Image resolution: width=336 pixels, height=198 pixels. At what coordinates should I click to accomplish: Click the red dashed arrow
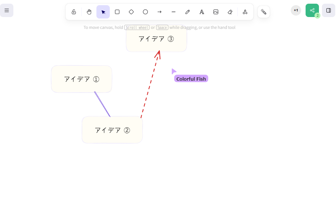[150, 84]
